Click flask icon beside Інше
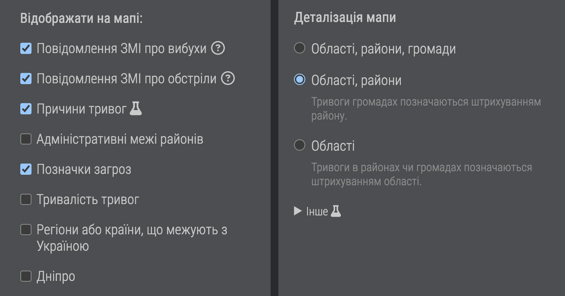 click(336, 211)
